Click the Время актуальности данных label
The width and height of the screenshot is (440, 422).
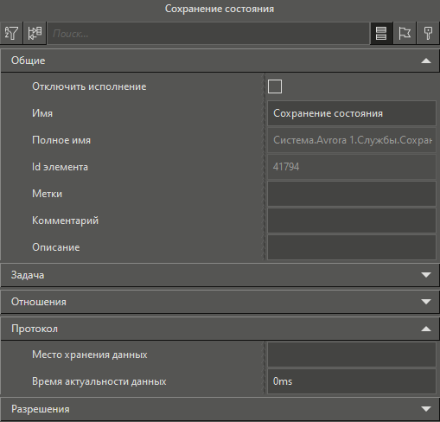(x=99, y=381)
